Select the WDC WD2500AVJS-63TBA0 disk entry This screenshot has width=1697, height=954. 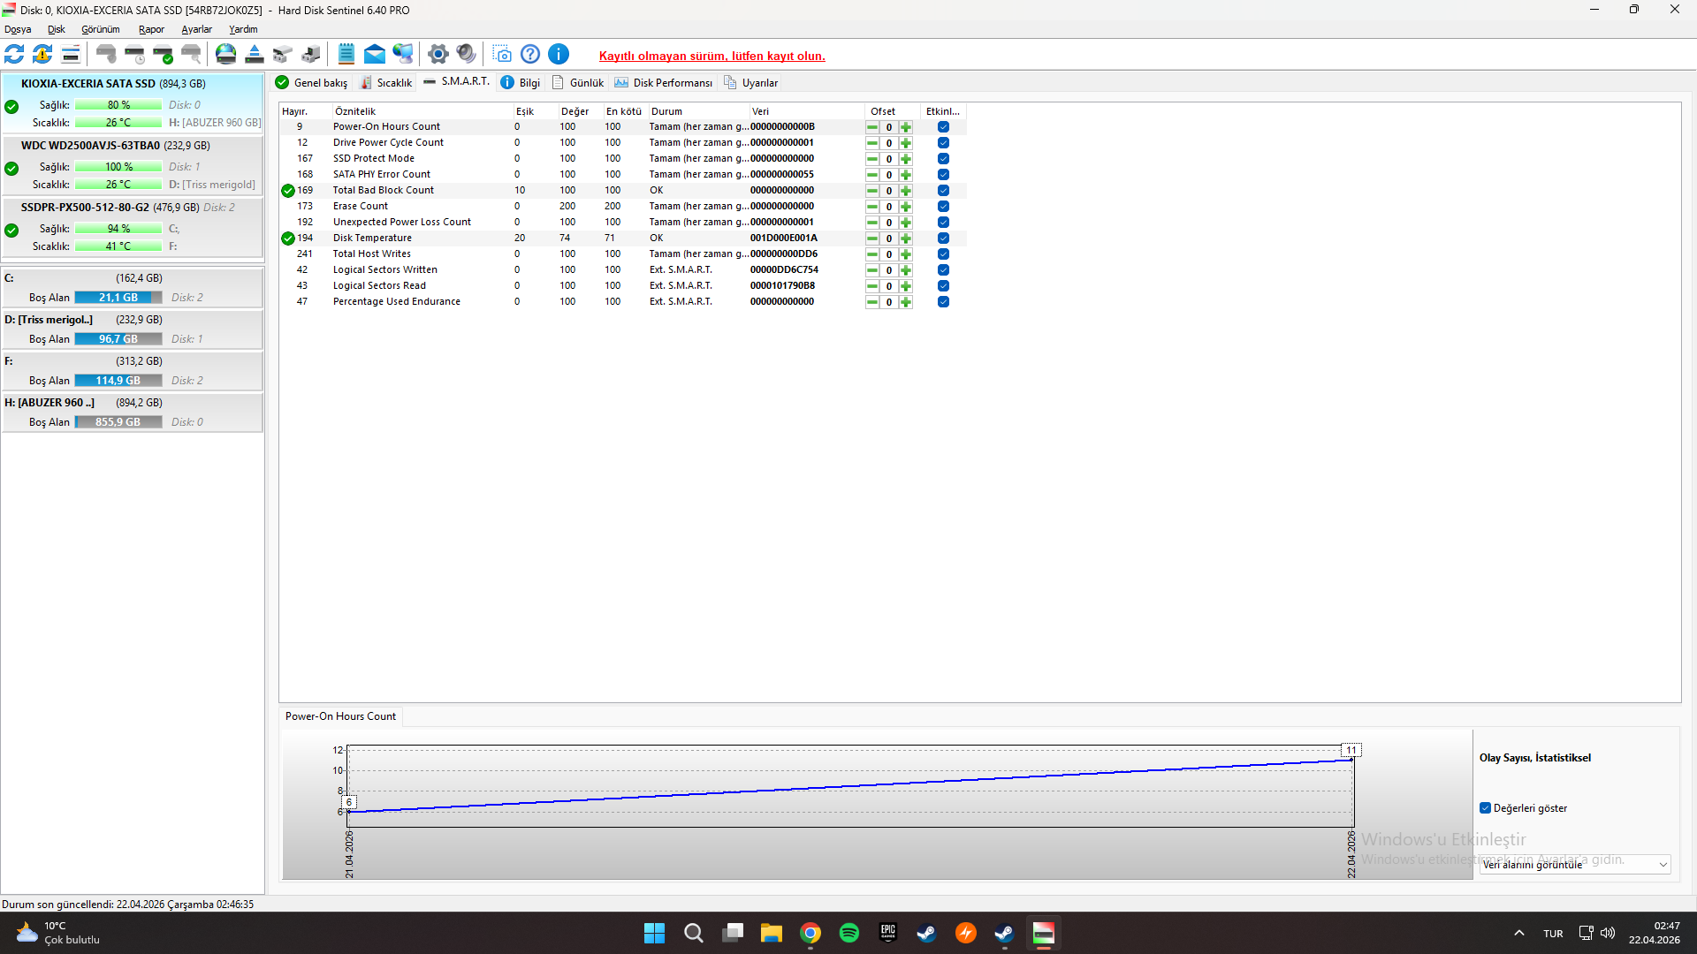click(x=133, y=165)
